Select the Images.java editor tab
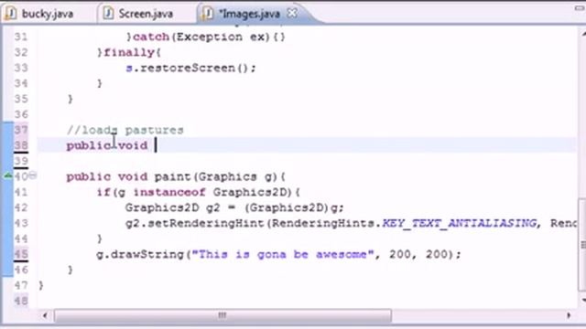The width and height of the screenshot is (586, 329). coord(249,14)
